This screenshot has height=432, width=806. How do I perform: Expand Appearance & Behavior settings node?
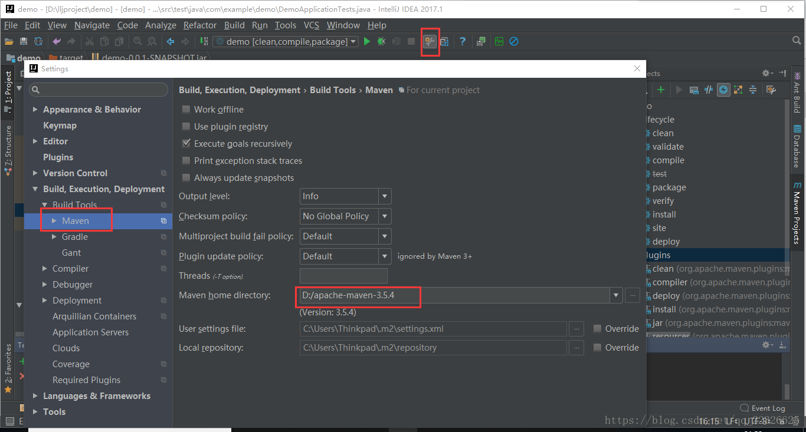(35, 110)
